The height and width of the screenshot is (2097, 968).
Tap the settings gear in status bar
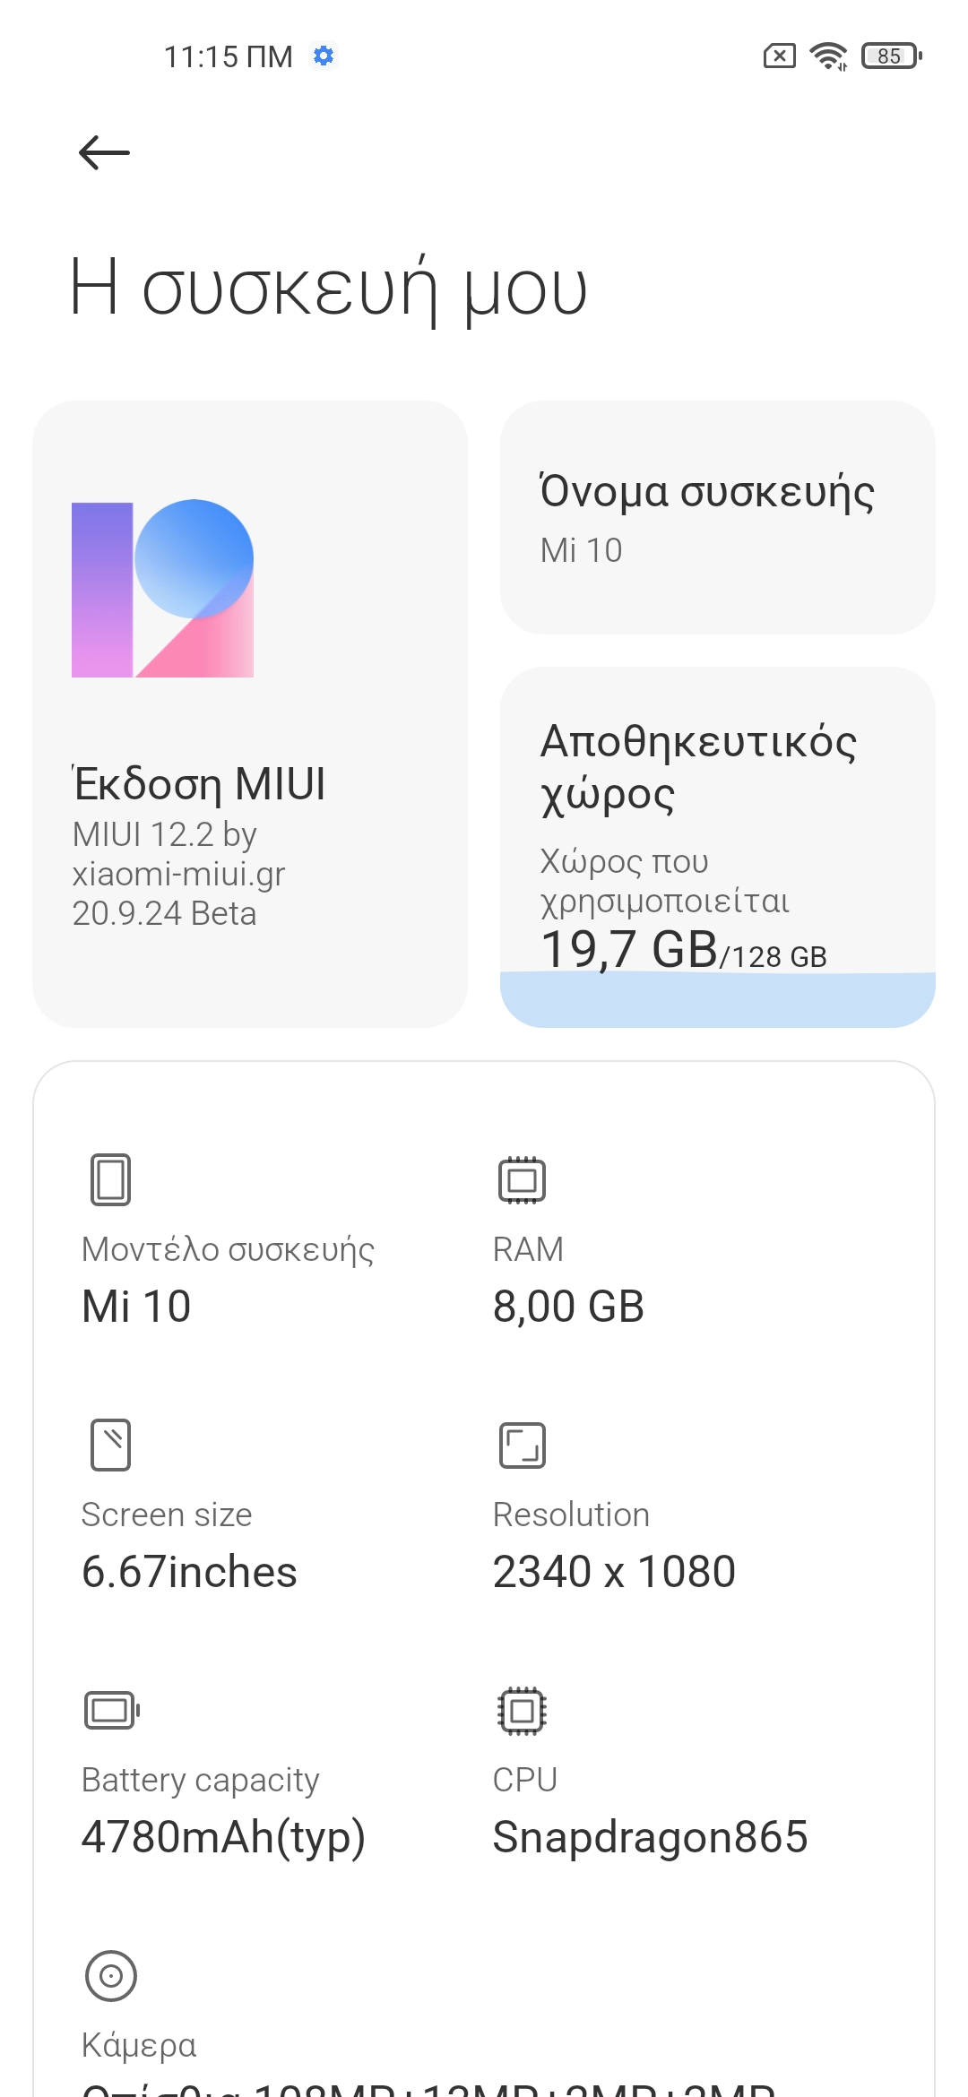coord(324,56)
